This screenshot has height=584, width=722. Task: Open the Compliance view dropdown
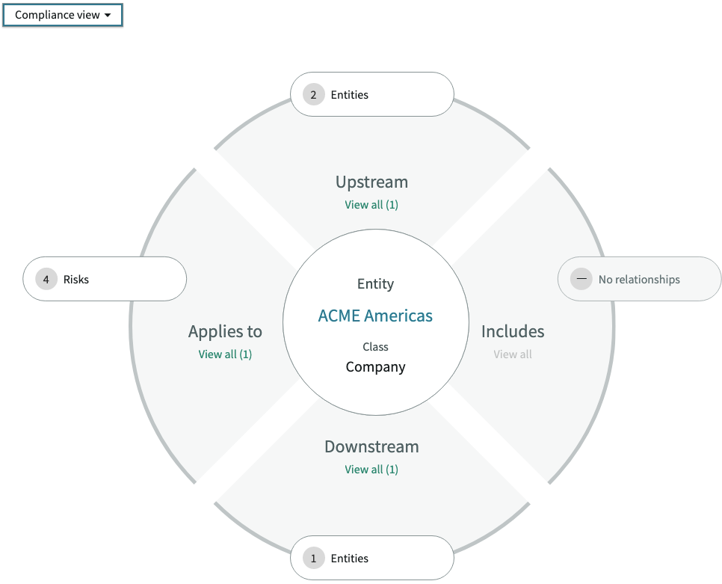pyautogui.click(x=63, y=15)
